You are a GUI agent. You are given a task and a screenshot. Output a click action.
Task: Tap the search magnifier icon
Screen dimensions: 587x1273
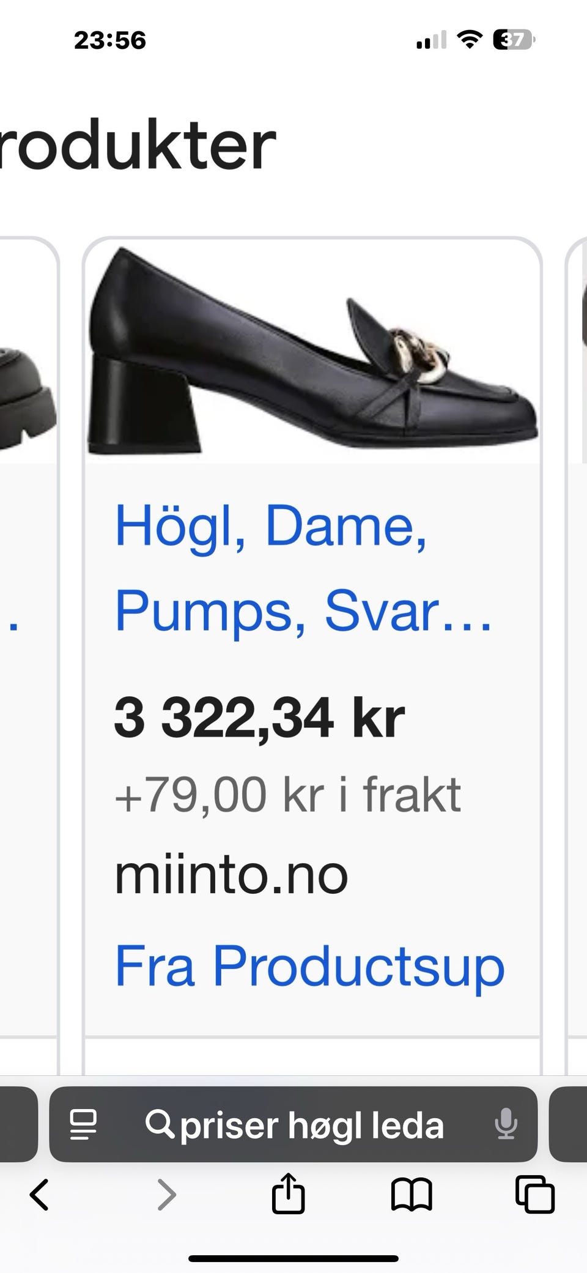[160, 1124]
